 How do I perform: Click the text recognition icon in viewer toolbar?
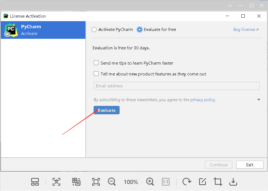click(x=56, y=182)
